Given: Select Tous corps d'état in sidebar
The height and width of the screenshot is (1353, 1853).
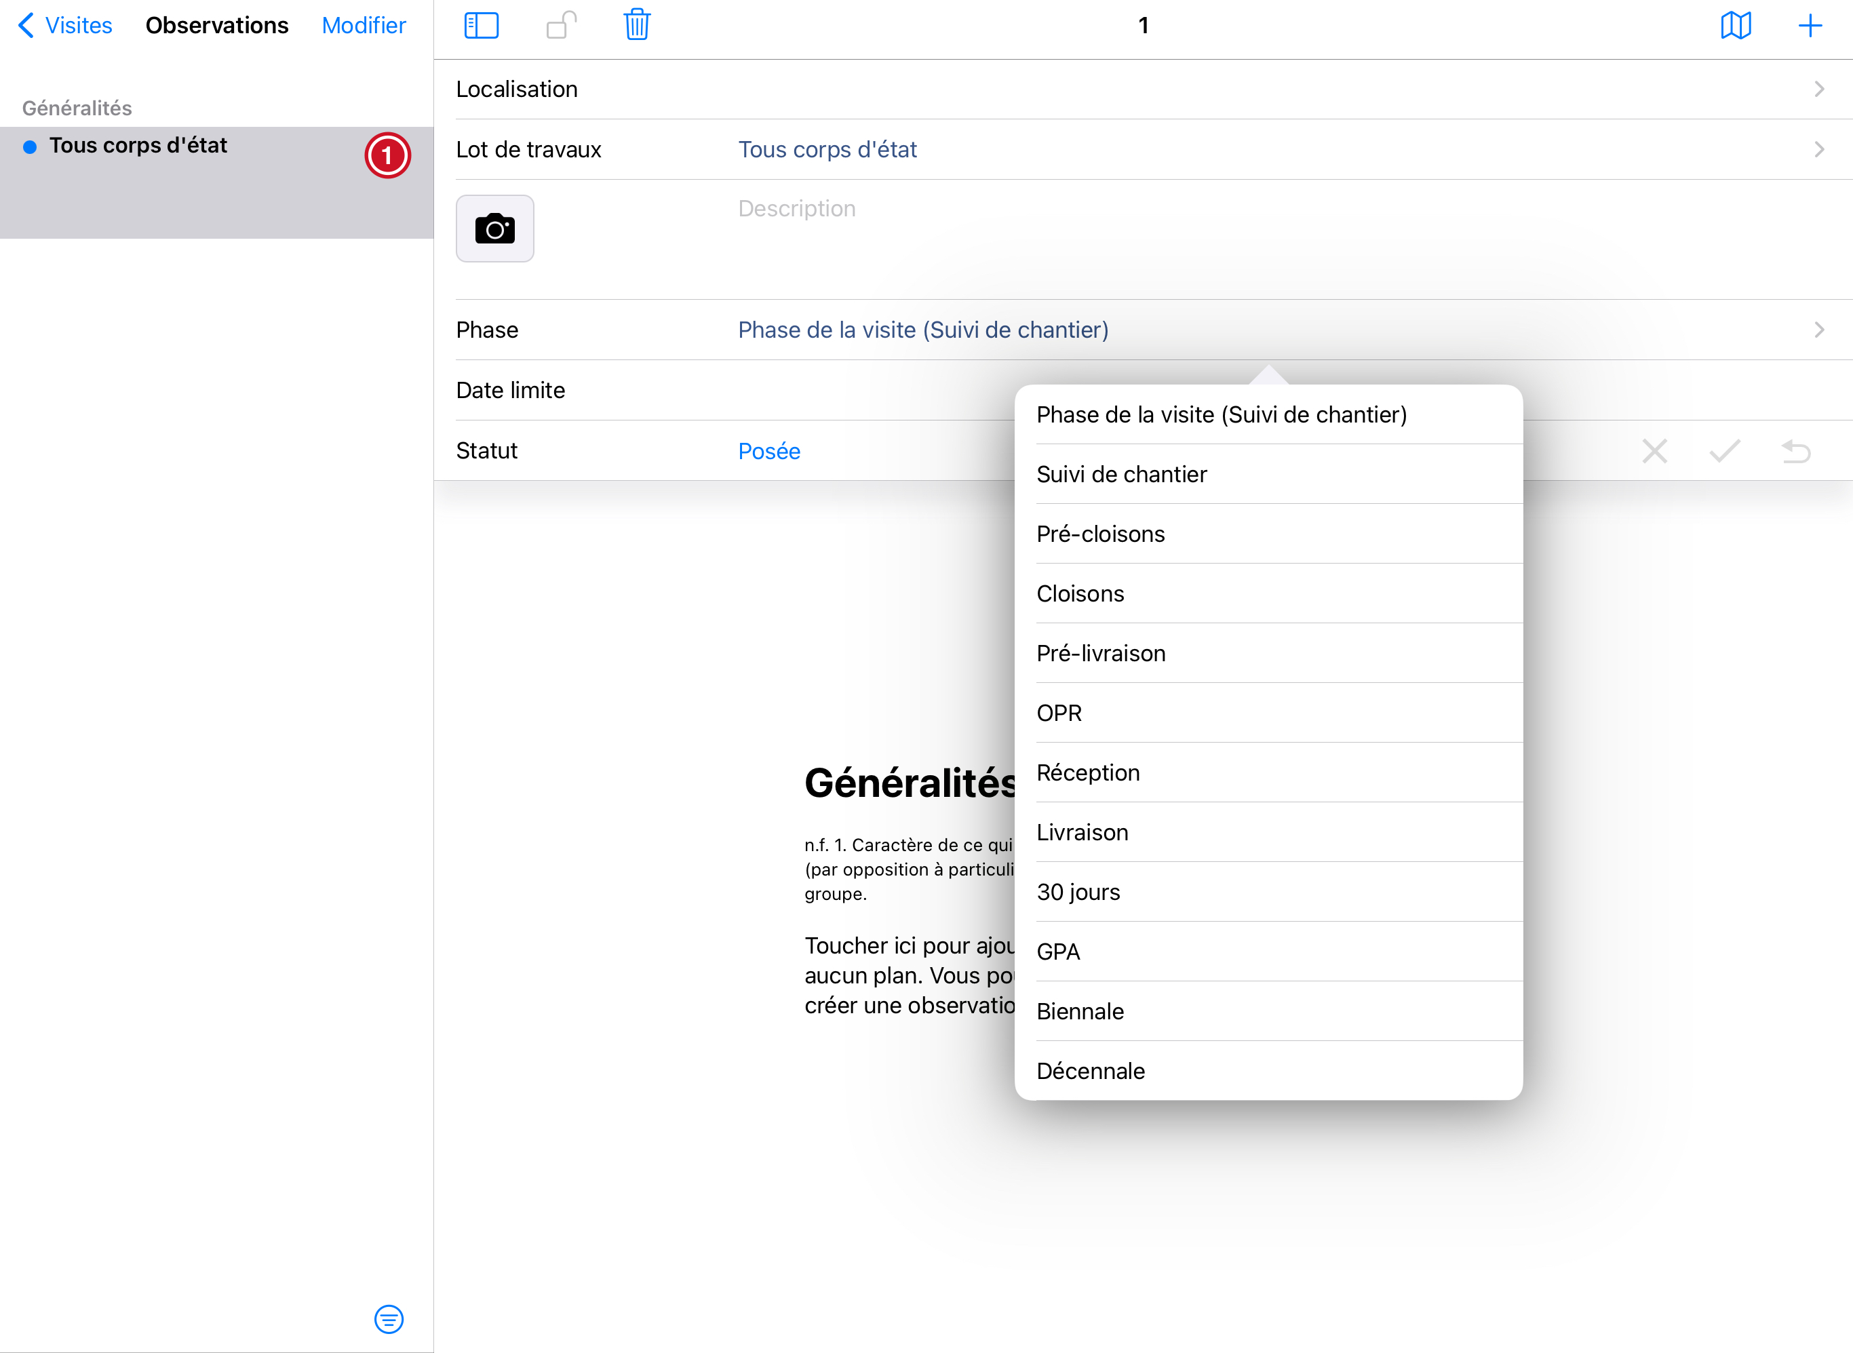Looking at the screenshot, I should tap(138, 146).
